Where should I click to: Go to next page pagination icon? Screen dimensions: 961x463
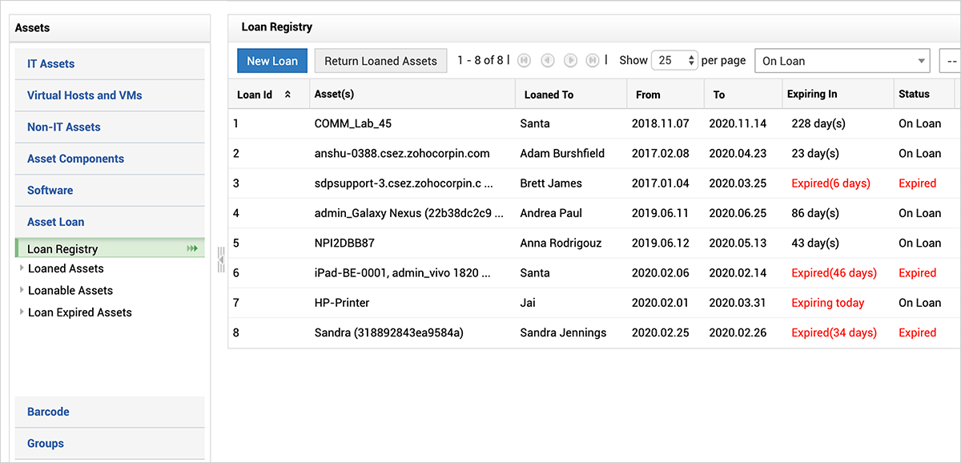[570, 60]
